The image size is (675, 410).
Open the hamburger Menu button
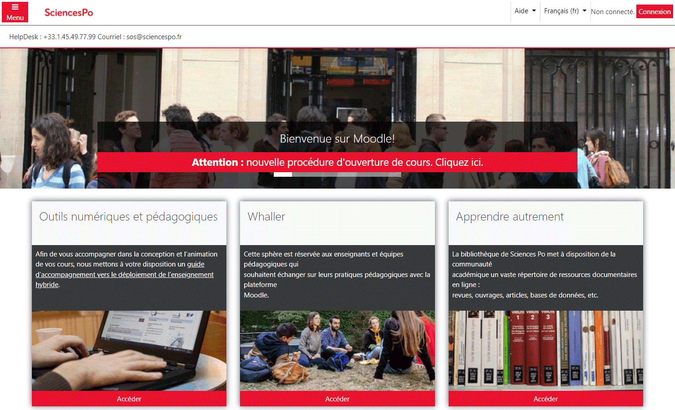pos(15,12)
